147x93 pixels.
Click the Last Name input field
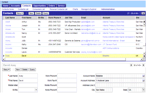coord(28,76)
